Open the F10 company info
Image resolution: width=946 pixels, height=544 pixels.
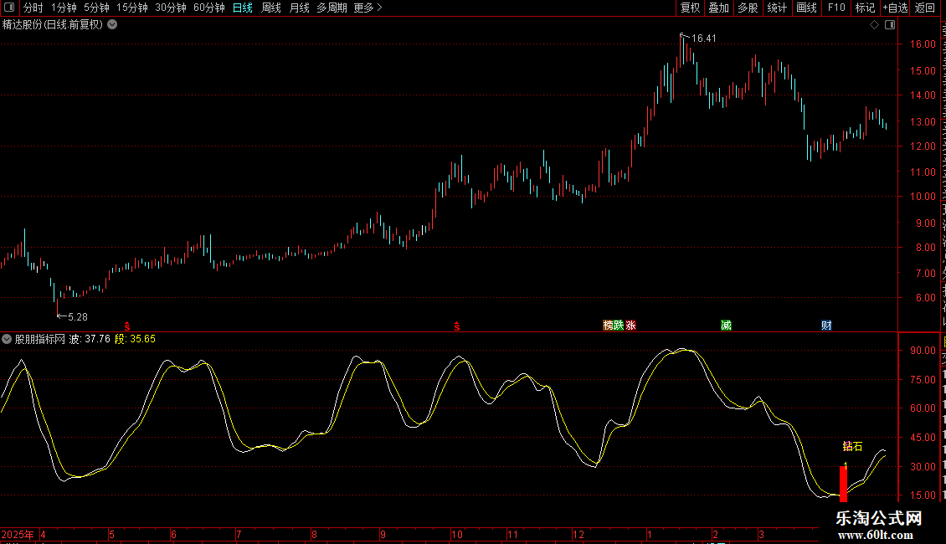click(x=836, y=8)
